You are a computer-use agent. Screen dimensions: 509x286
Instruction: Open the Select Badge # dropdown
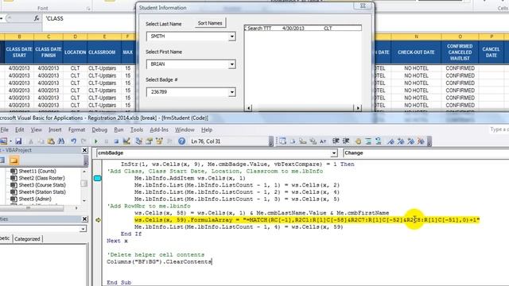coord(231,92)
